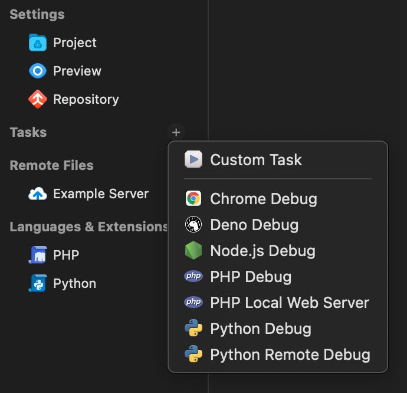Screen dimensions: 407x393
Task: Choose PHP Debug task from menu
Action: tap(251, 277)
